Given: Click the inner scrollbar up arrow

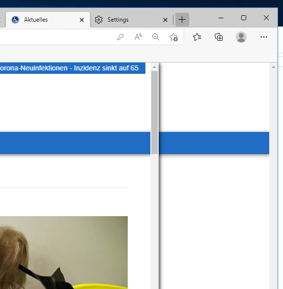Looking at the screenshot, I should click(154, 67).
